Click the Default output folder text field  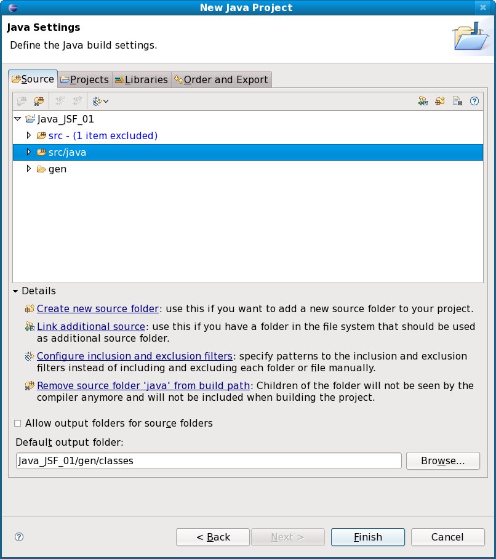tap(208, 460)
